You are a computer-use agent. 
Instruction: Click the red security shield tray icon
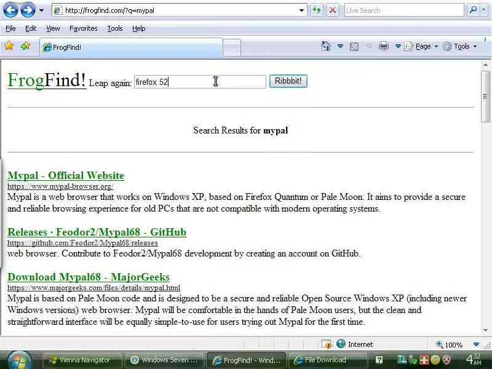click(446, 360)
